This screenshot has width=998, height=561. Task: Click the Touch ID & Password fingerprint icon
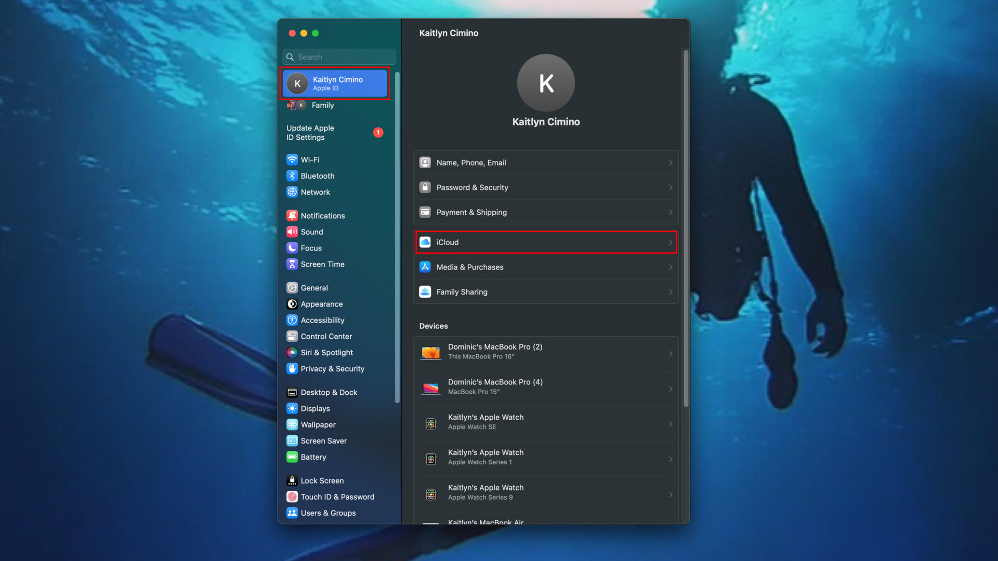click(x=292, y=497)
